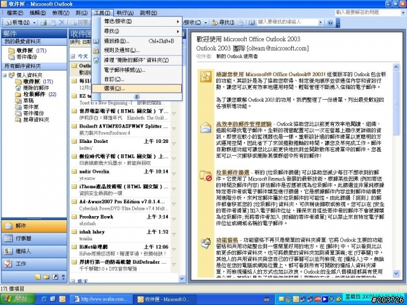The image size is (407, 305).
Task: Click the Delete X icon in toolbar
Action: [x=62, y=23]
